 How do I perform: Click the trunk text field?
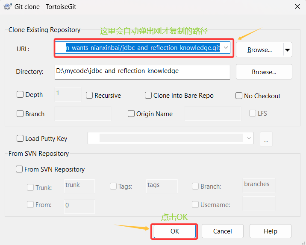pos(79,186)
